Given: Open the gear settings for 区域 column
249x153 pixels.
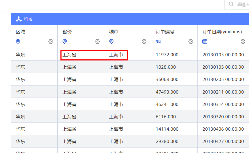Looking at the screenshot, I should [x=51, y=41].
